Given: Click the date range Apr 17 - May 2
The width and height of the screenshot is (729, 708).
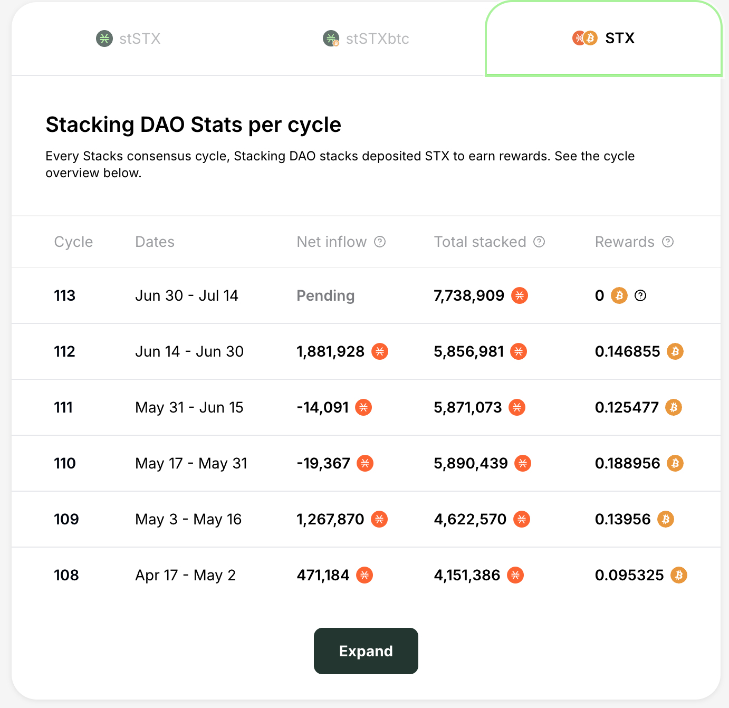Looking at the screenshot, I should [x=185, y=575].
